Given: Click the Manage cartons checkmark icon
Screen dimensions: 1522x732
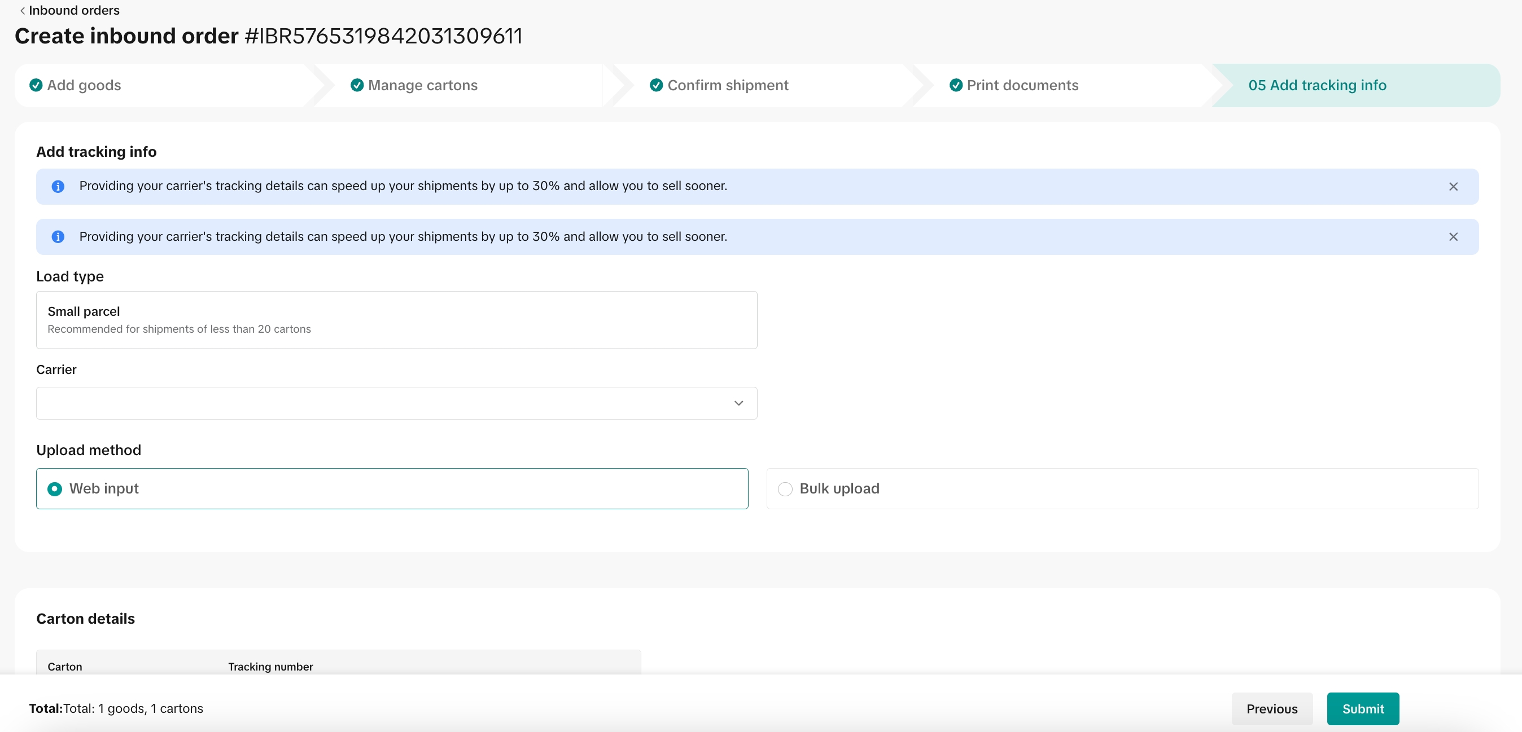Looking at the screenshot, I should (357, 85).
